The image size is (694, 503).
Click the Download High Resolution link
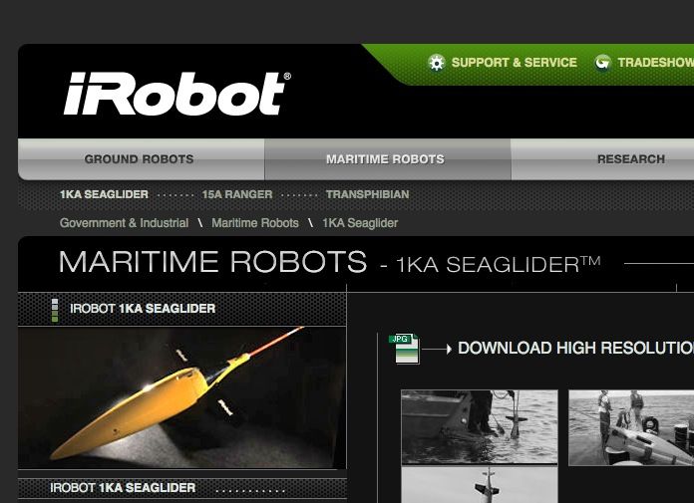(x=575, y=349)
